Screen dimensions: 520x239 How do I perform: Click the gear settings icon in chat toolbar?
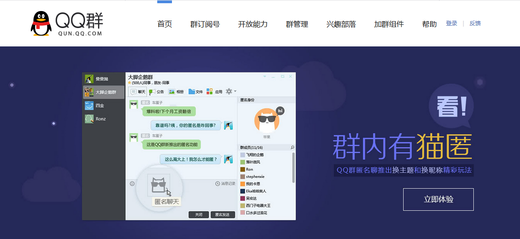pos(229,91)
